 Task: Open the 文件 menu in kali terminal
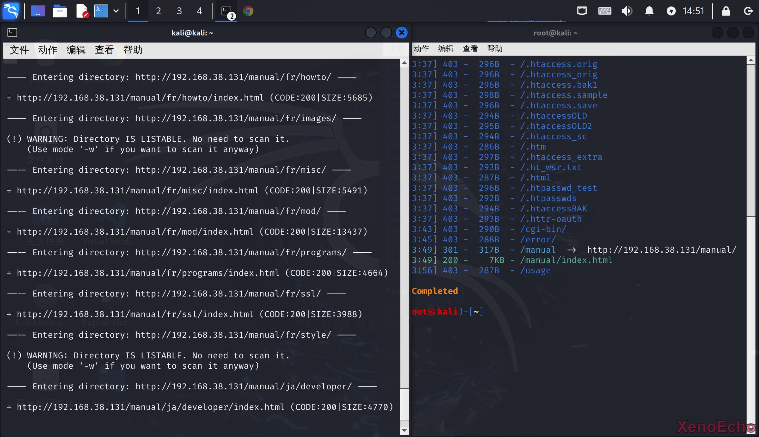(19, 50)
